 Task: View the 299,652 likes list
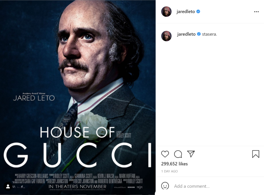point(175,164)
